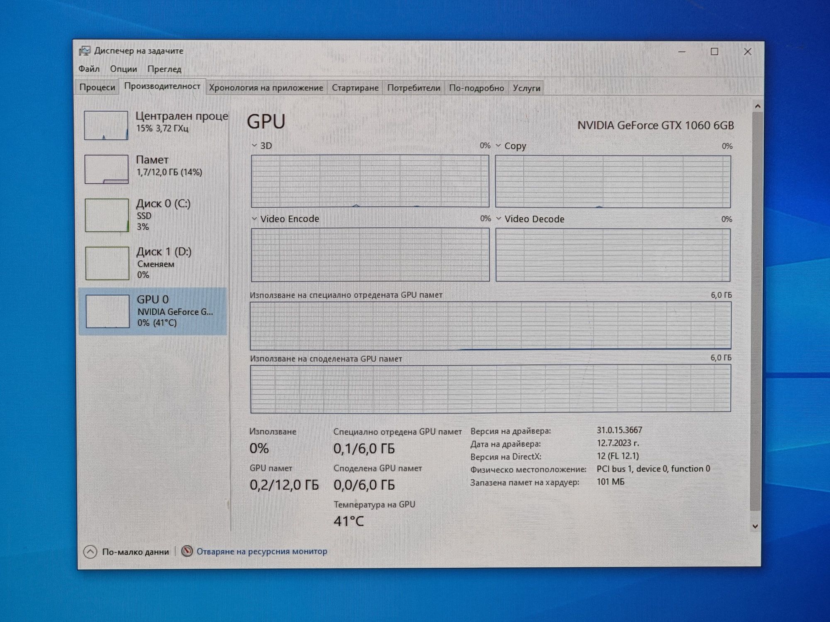Click the scrollbar down arrow

click(755, 526)
